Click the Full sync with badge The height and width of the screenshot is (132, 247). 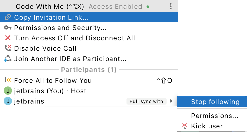pyautogui.click(x=146, y=101)
